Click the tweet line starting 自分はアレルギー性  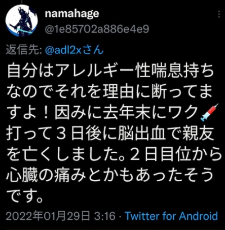click(x=110, y=71)
